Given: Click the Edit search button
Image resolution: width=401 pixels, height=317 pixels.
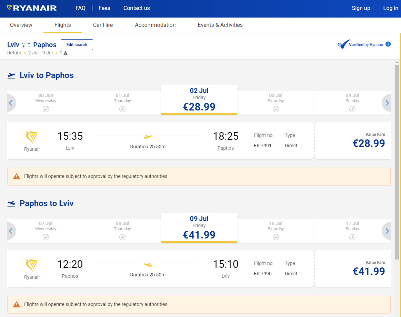Looking at the screenshot, I should (77, 44).
